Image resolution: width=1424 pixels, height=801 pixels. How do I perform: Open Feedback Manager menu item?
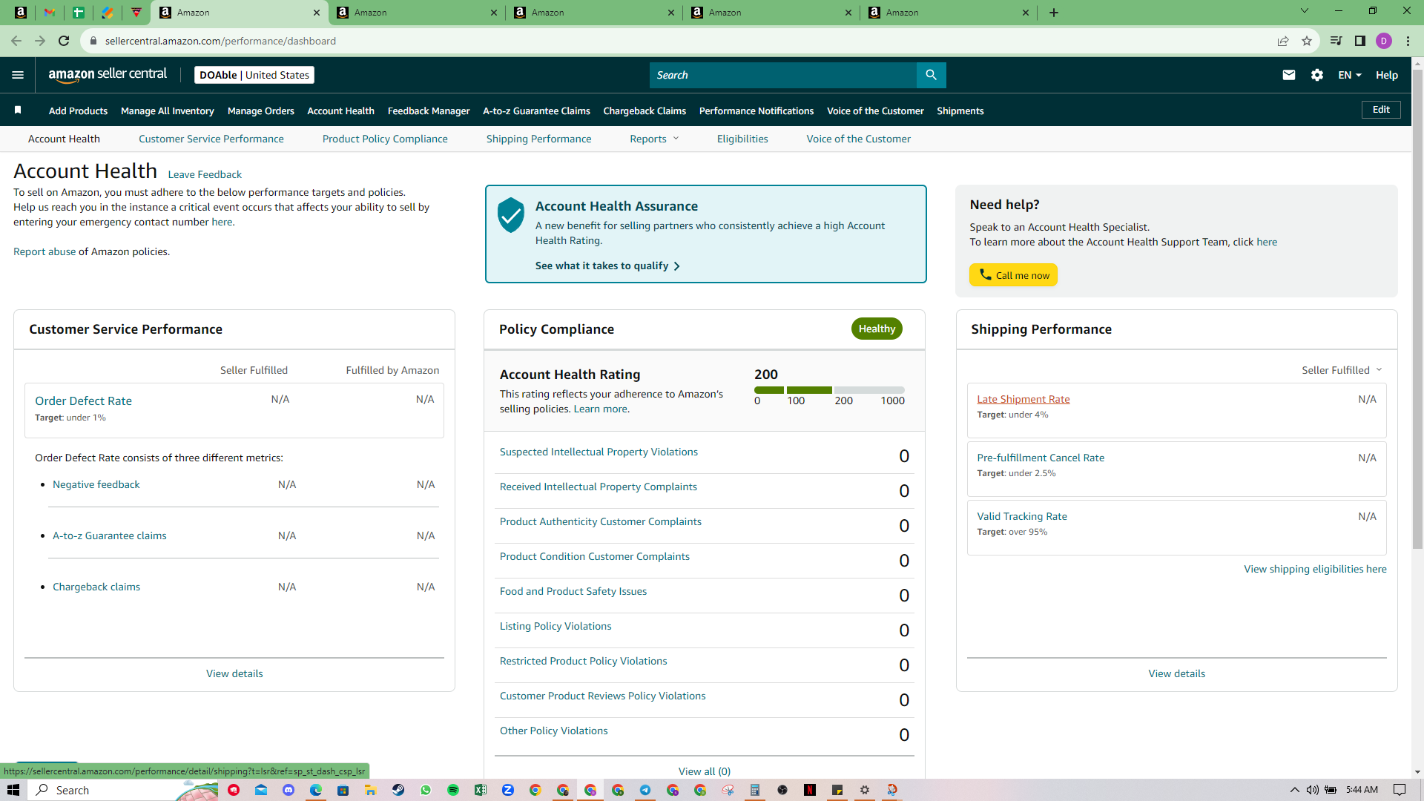(429, 111)
